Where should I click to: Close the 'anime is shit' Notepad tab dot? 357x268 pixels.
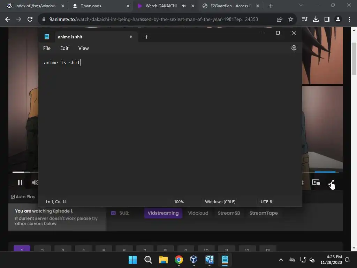(x=131, y=37)
